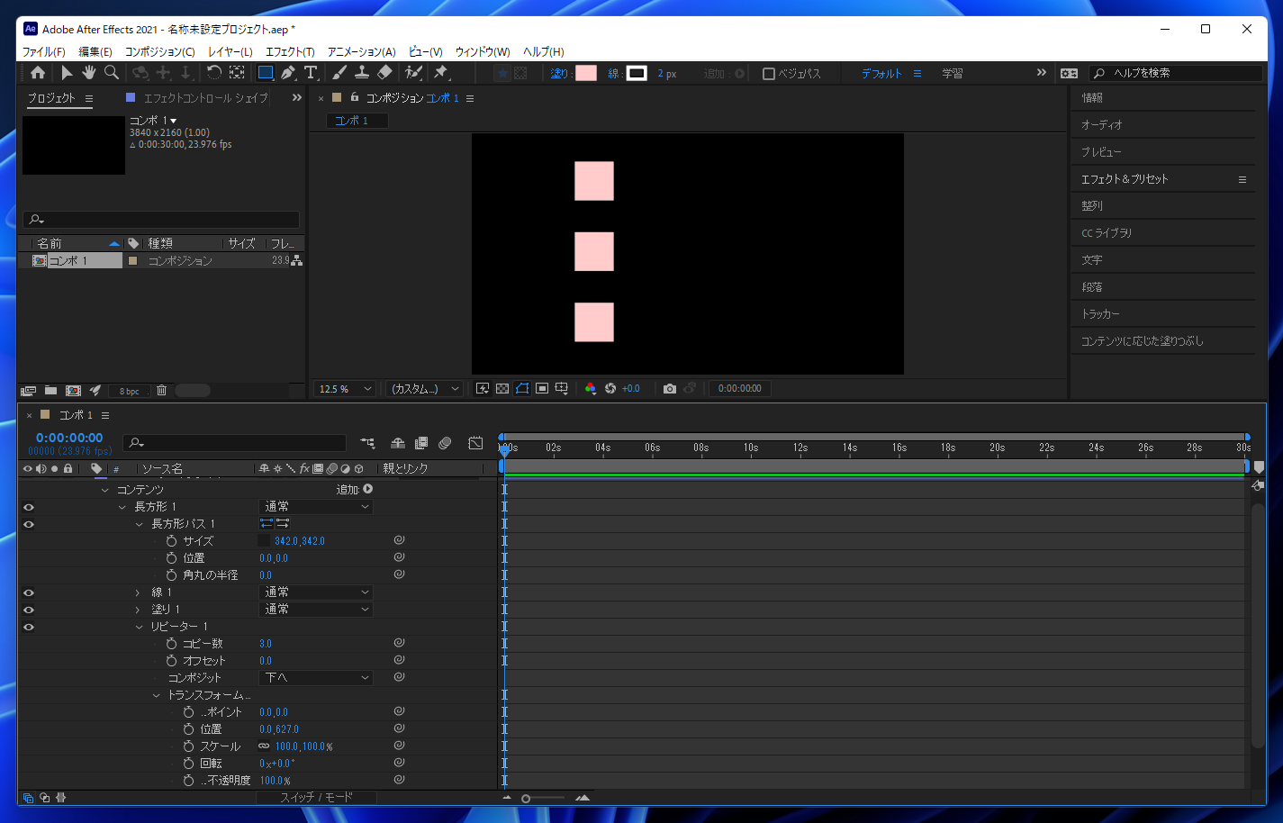The image size is (1283, 823).
Task: Open the Graph Editor icon in timeline
Action: pos(475,443)
